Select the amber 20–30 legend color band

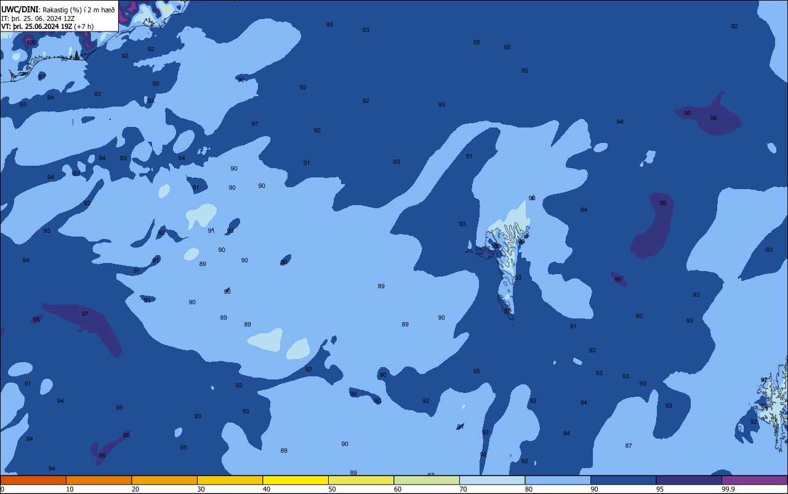[164, 480]
